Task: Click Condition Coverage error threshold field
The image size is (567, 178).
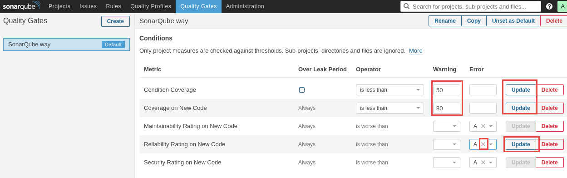Action: coord(483,90)
